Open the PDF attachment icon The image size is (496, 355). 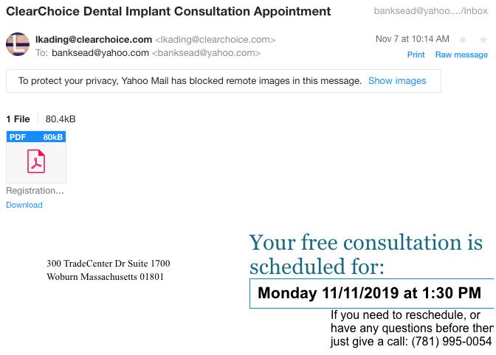pyautogui.click(x=36, y=161)
